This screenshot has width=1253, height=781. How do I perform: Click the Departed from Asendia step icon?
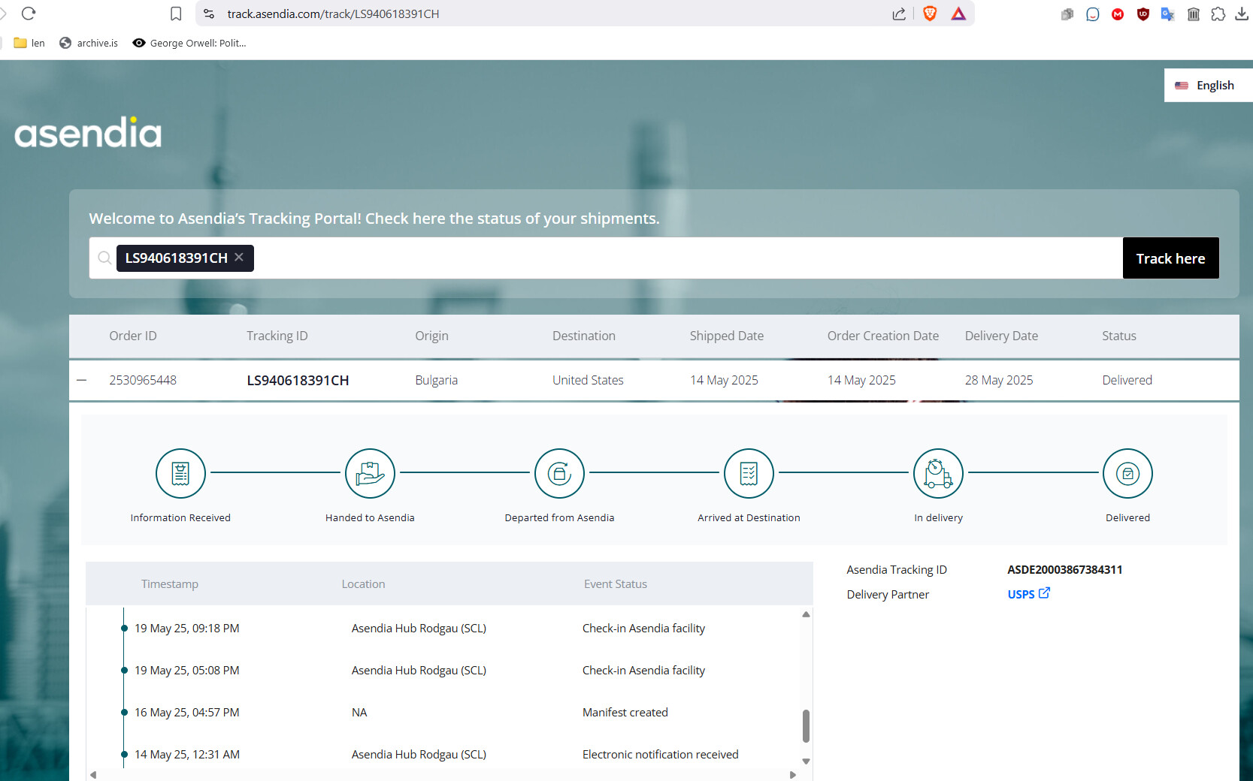(x=559, y=473)
